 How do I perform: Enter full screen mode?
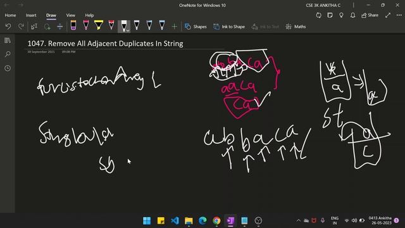pyautogui.click(x=388, y=15)
